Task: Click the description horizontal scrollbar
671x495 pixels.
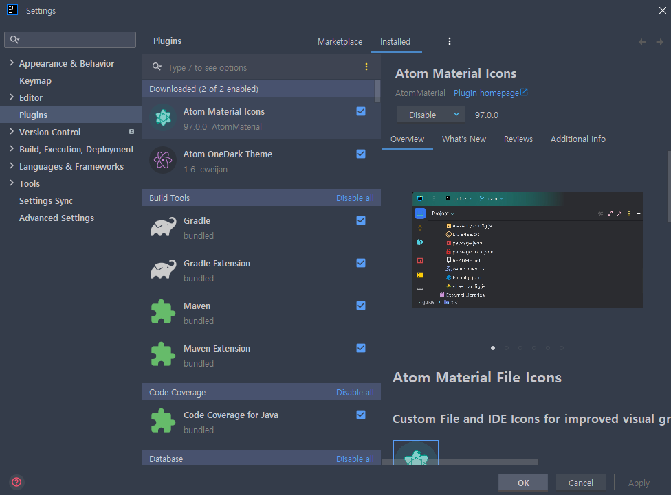Action: point(460,461)
